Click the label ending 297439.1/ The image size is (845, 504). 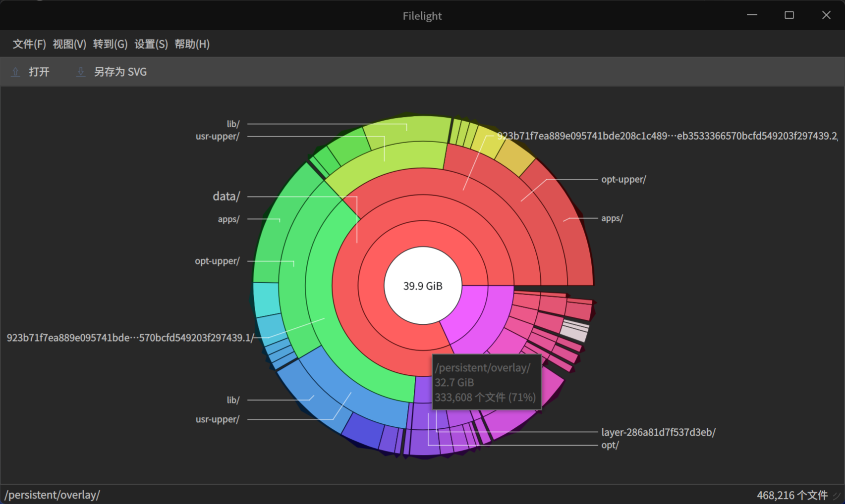point(130,338)
